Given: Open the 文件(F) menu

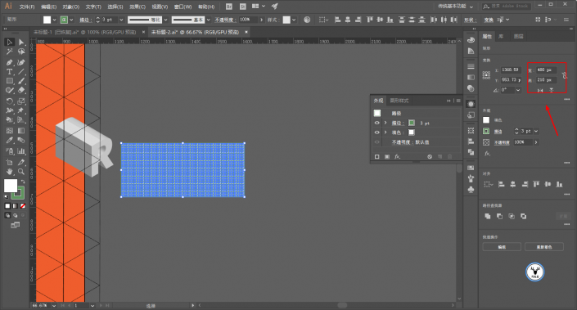Looking at the screenshot, I should click(27, 7).
